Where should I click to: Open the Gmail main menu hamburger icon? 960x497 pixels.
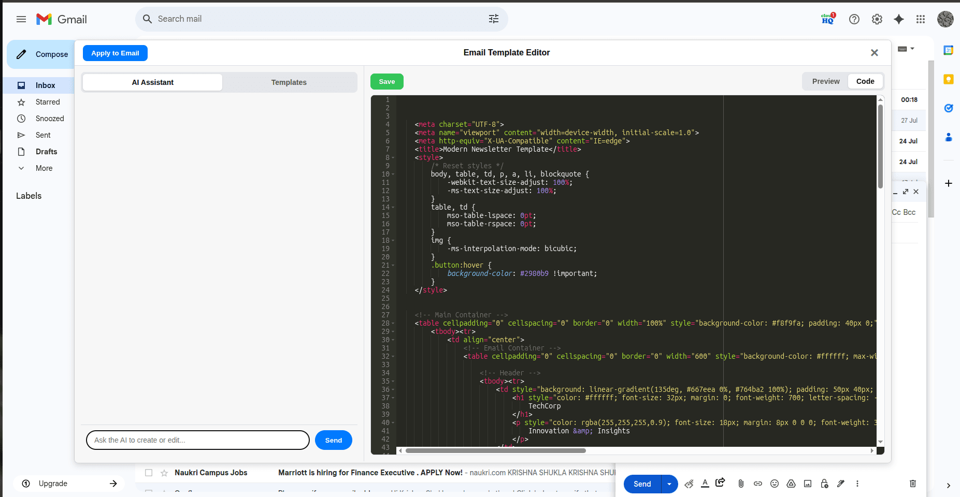coord(21,19)
